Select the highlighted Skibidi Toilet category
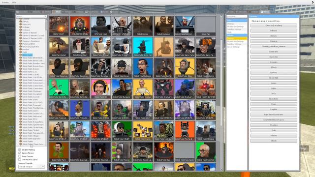 click(28, 55)
